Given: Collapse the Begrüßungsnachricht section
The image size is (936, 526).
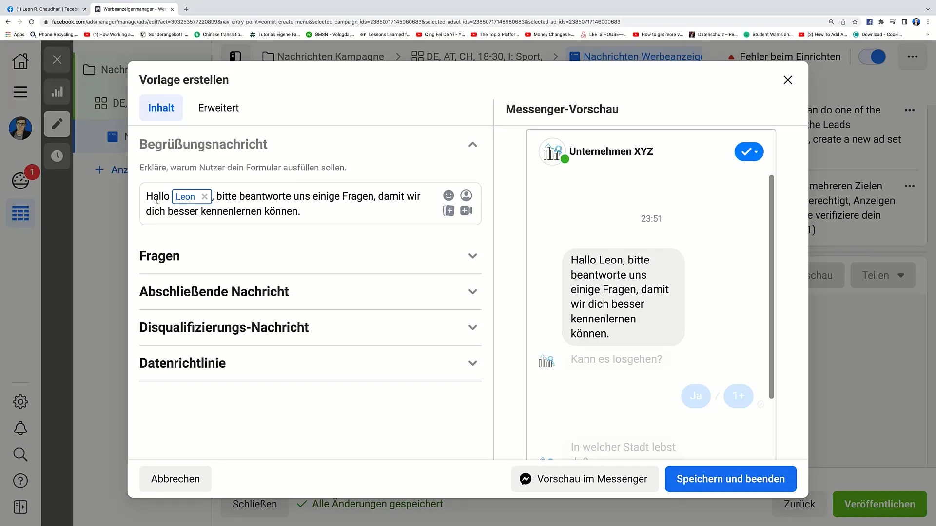Looking at the screenshot, I should tap(472, 145).
